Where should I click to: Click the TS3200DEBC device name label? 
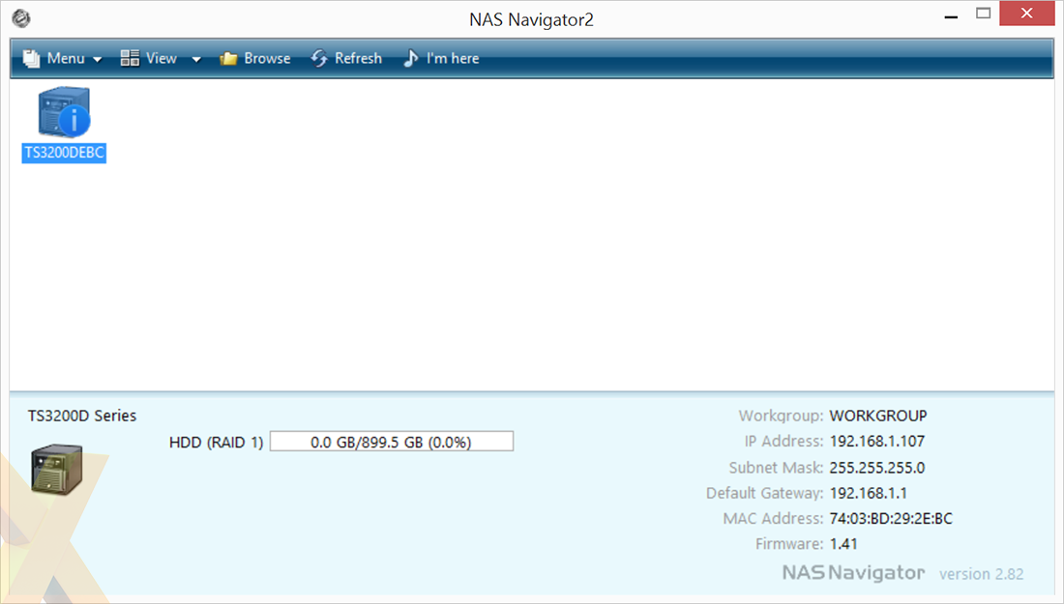pos(64,153)
